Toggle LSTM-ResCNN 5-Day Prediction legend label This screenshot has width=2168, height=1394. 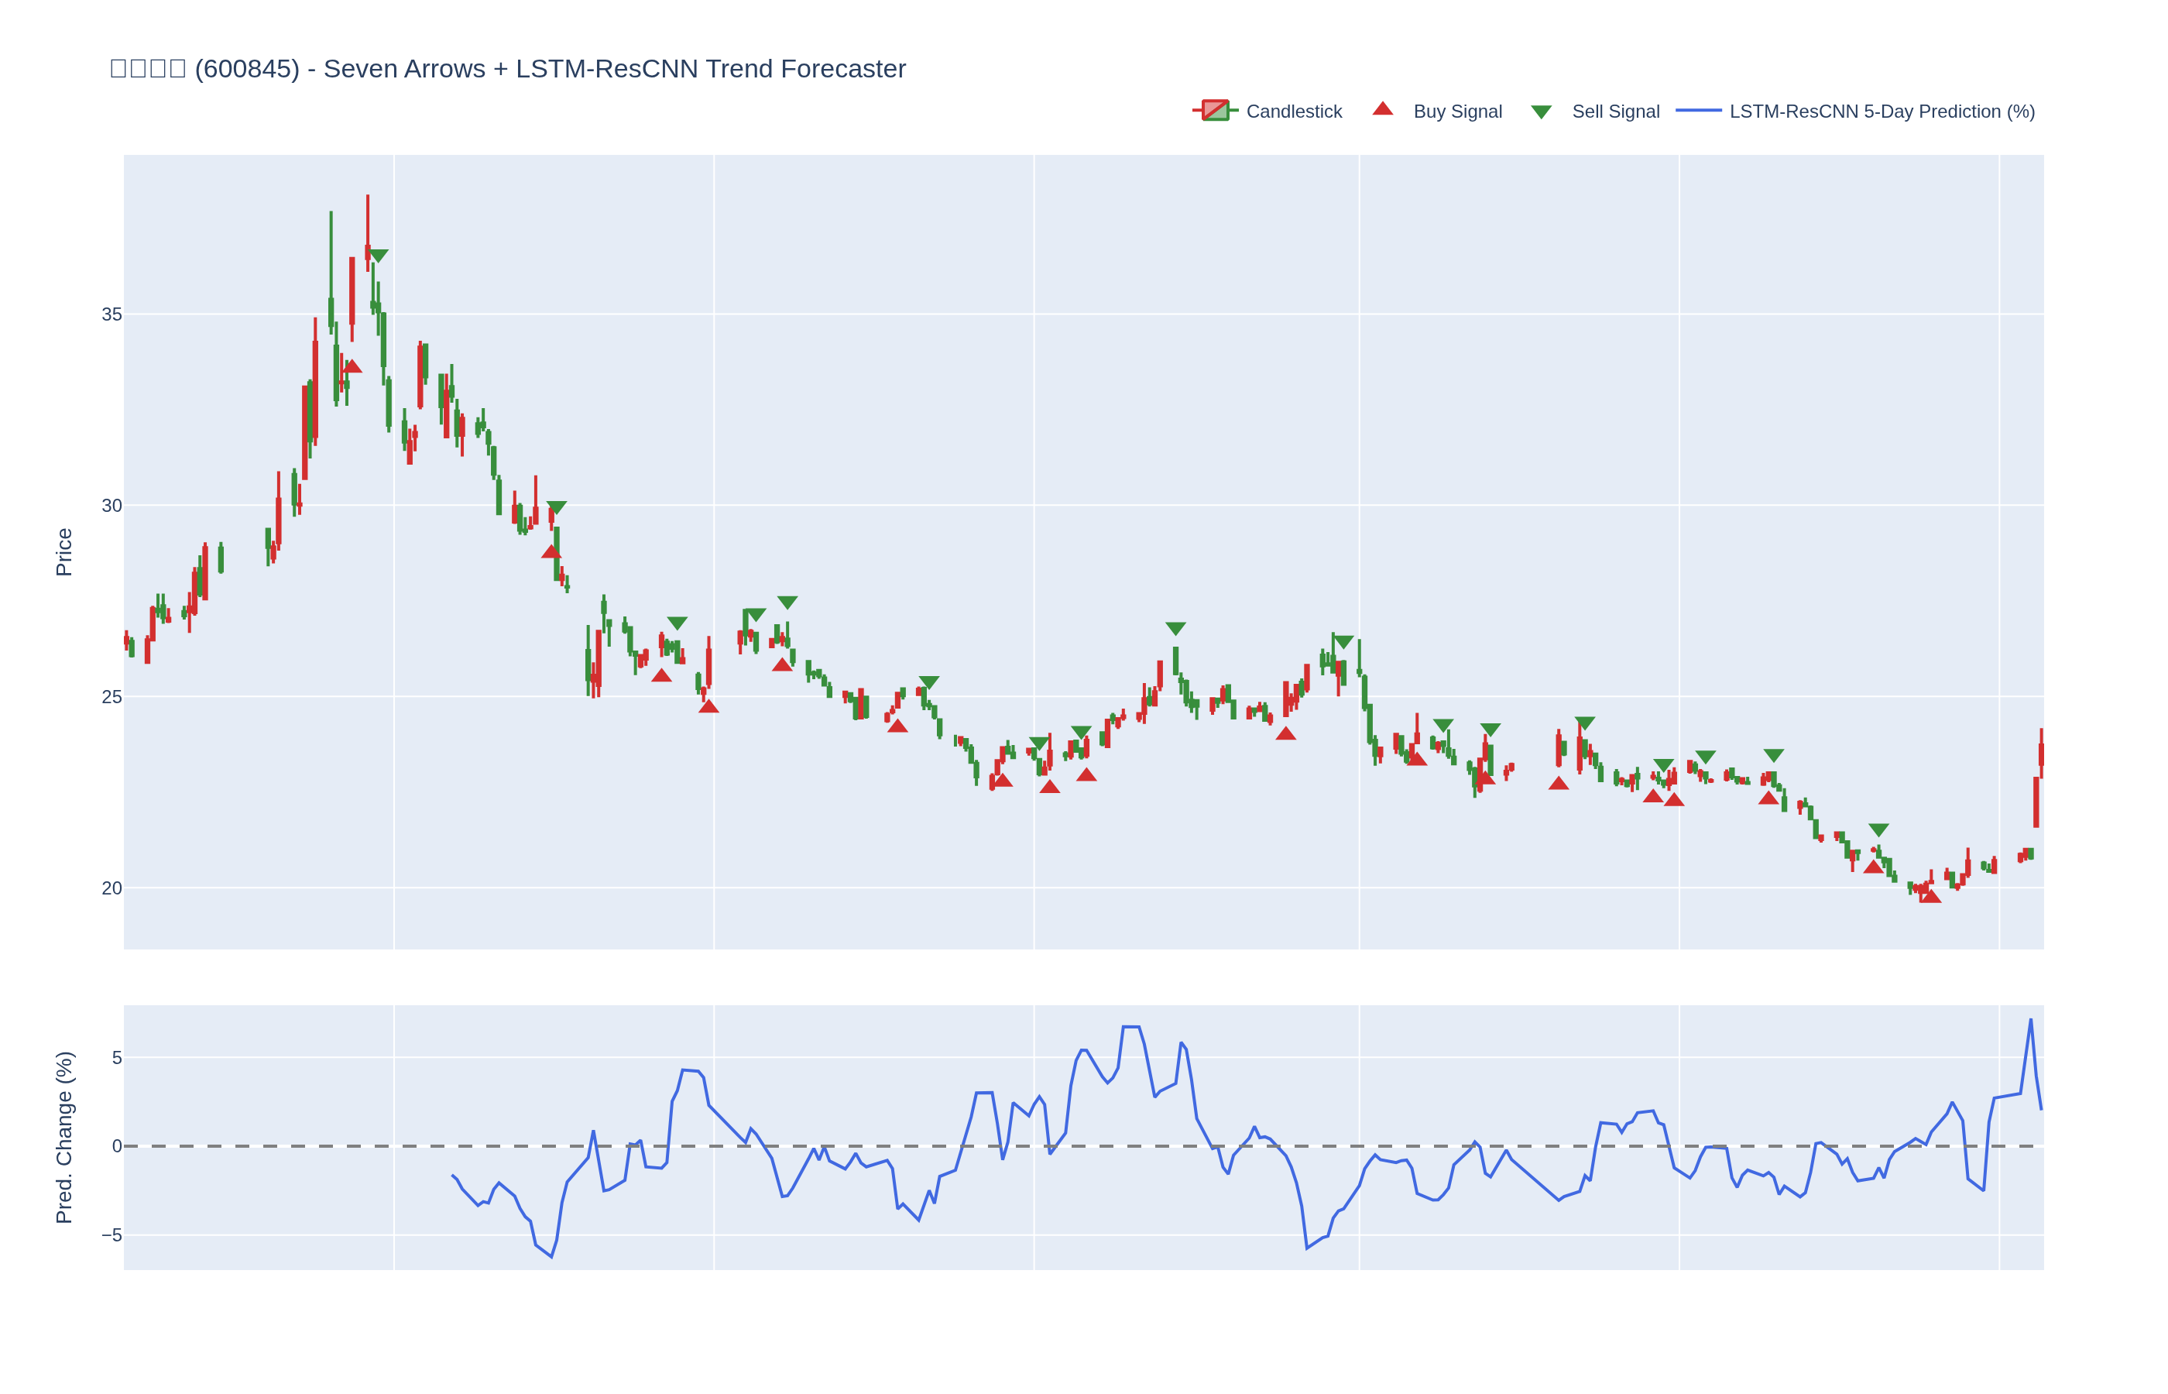1882,112
